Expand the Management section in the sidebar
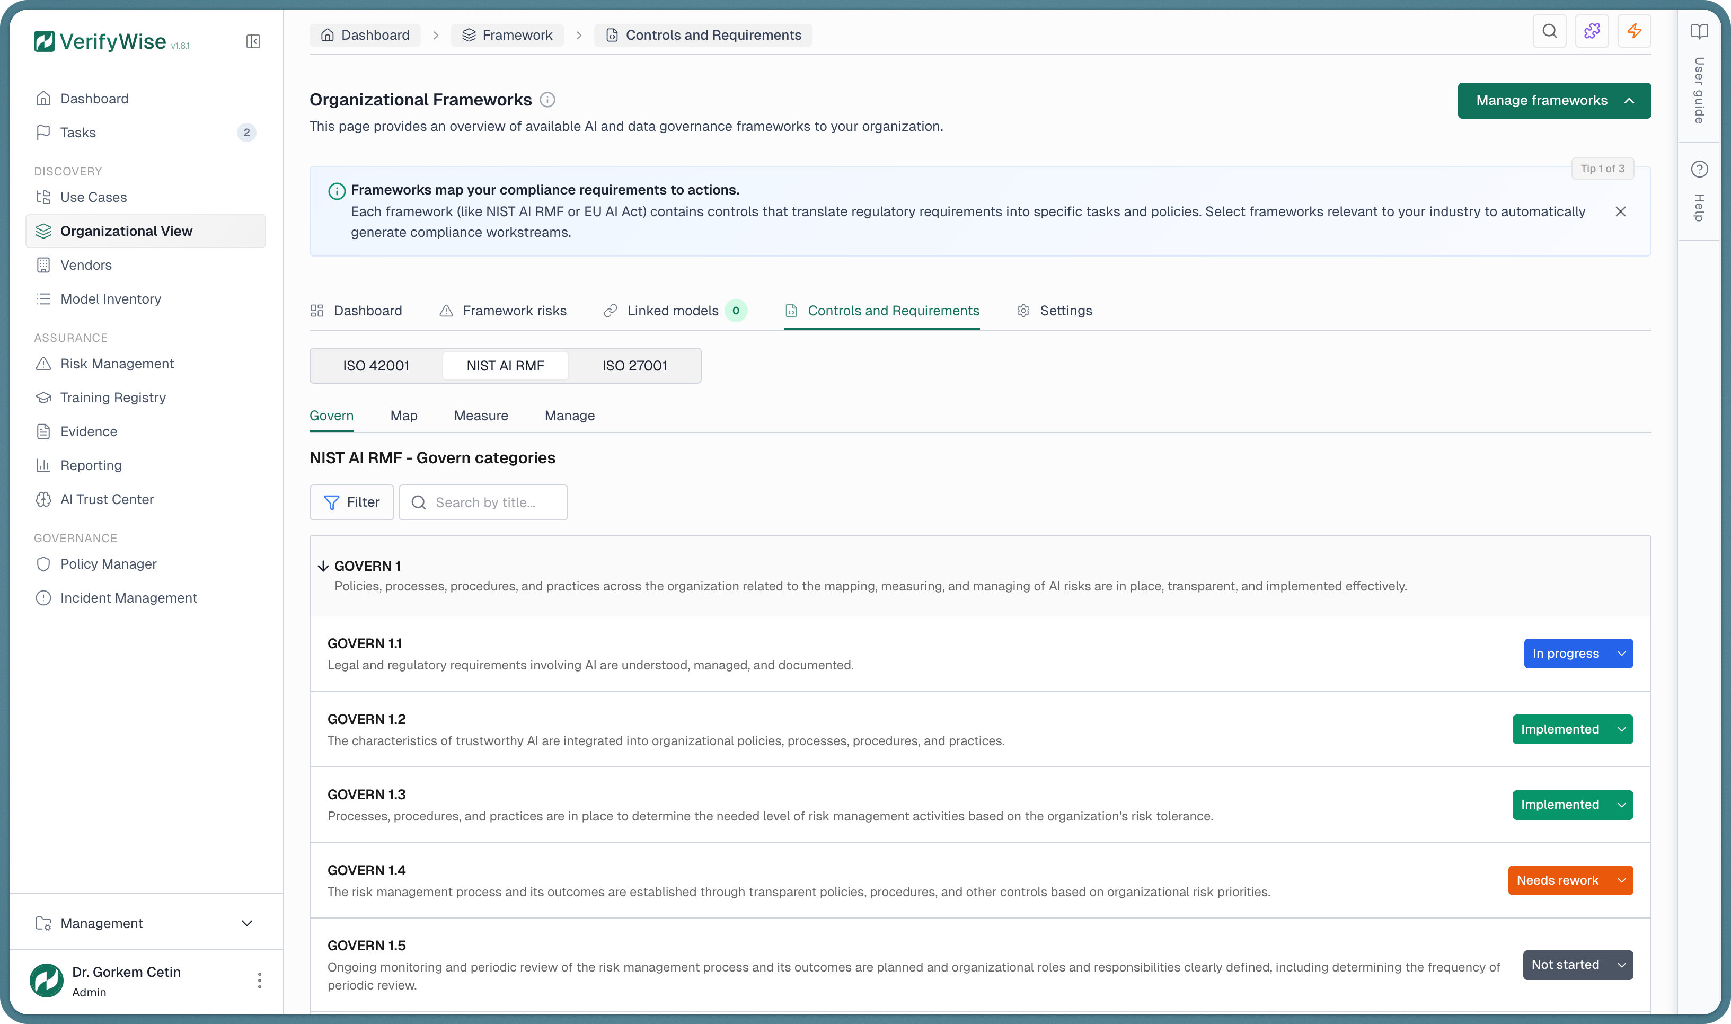 pyautogui.click(x=247, y=923)
